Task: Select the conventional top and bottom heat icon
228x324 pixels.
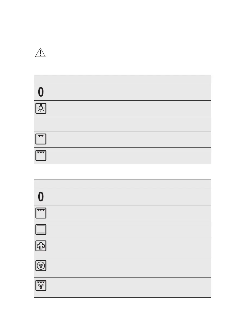Action: 41,229
